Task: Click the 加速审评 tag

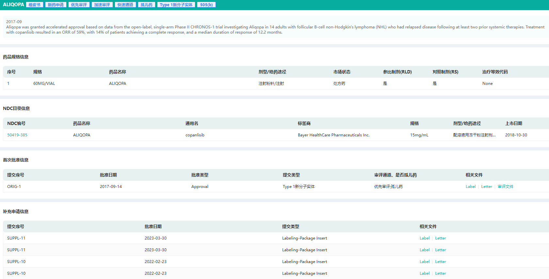Action: point(102,5)
